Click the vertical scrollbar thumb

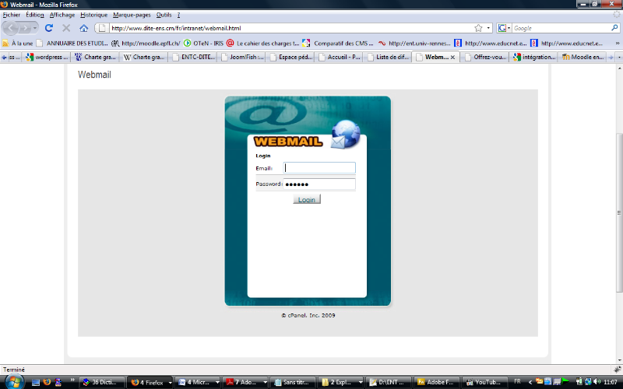619,212
